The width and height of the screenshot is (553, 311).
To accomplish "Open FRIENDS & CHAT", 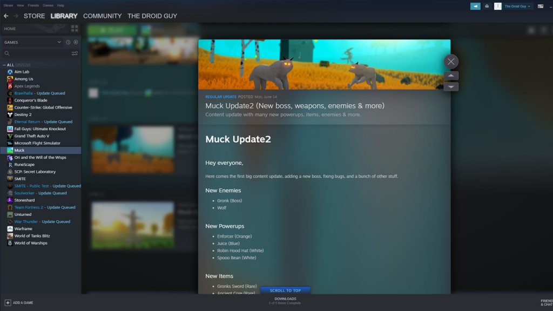I will pyautogui.click(x=547, y=302).
